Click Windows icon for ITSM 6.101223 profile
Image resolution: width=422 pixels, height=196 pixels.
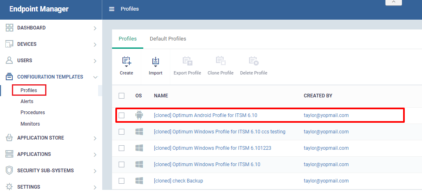(139, 148)
